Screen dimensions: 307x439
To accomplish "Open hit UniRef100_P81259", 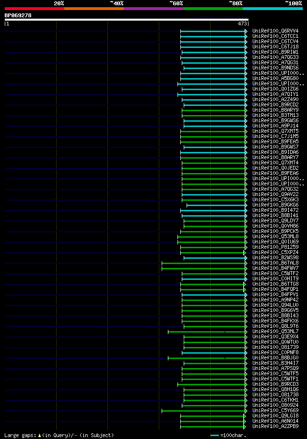I will tap(275, 247).
